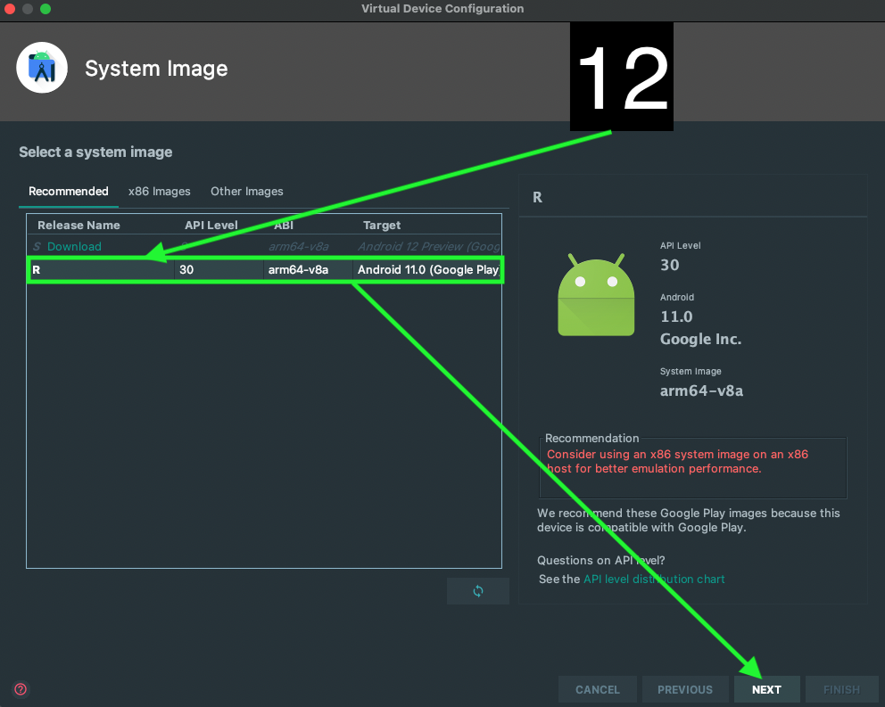Screen dimensions: 885x707
Task: Click the Android Studio logo in the header
Action: click(42, 68)
